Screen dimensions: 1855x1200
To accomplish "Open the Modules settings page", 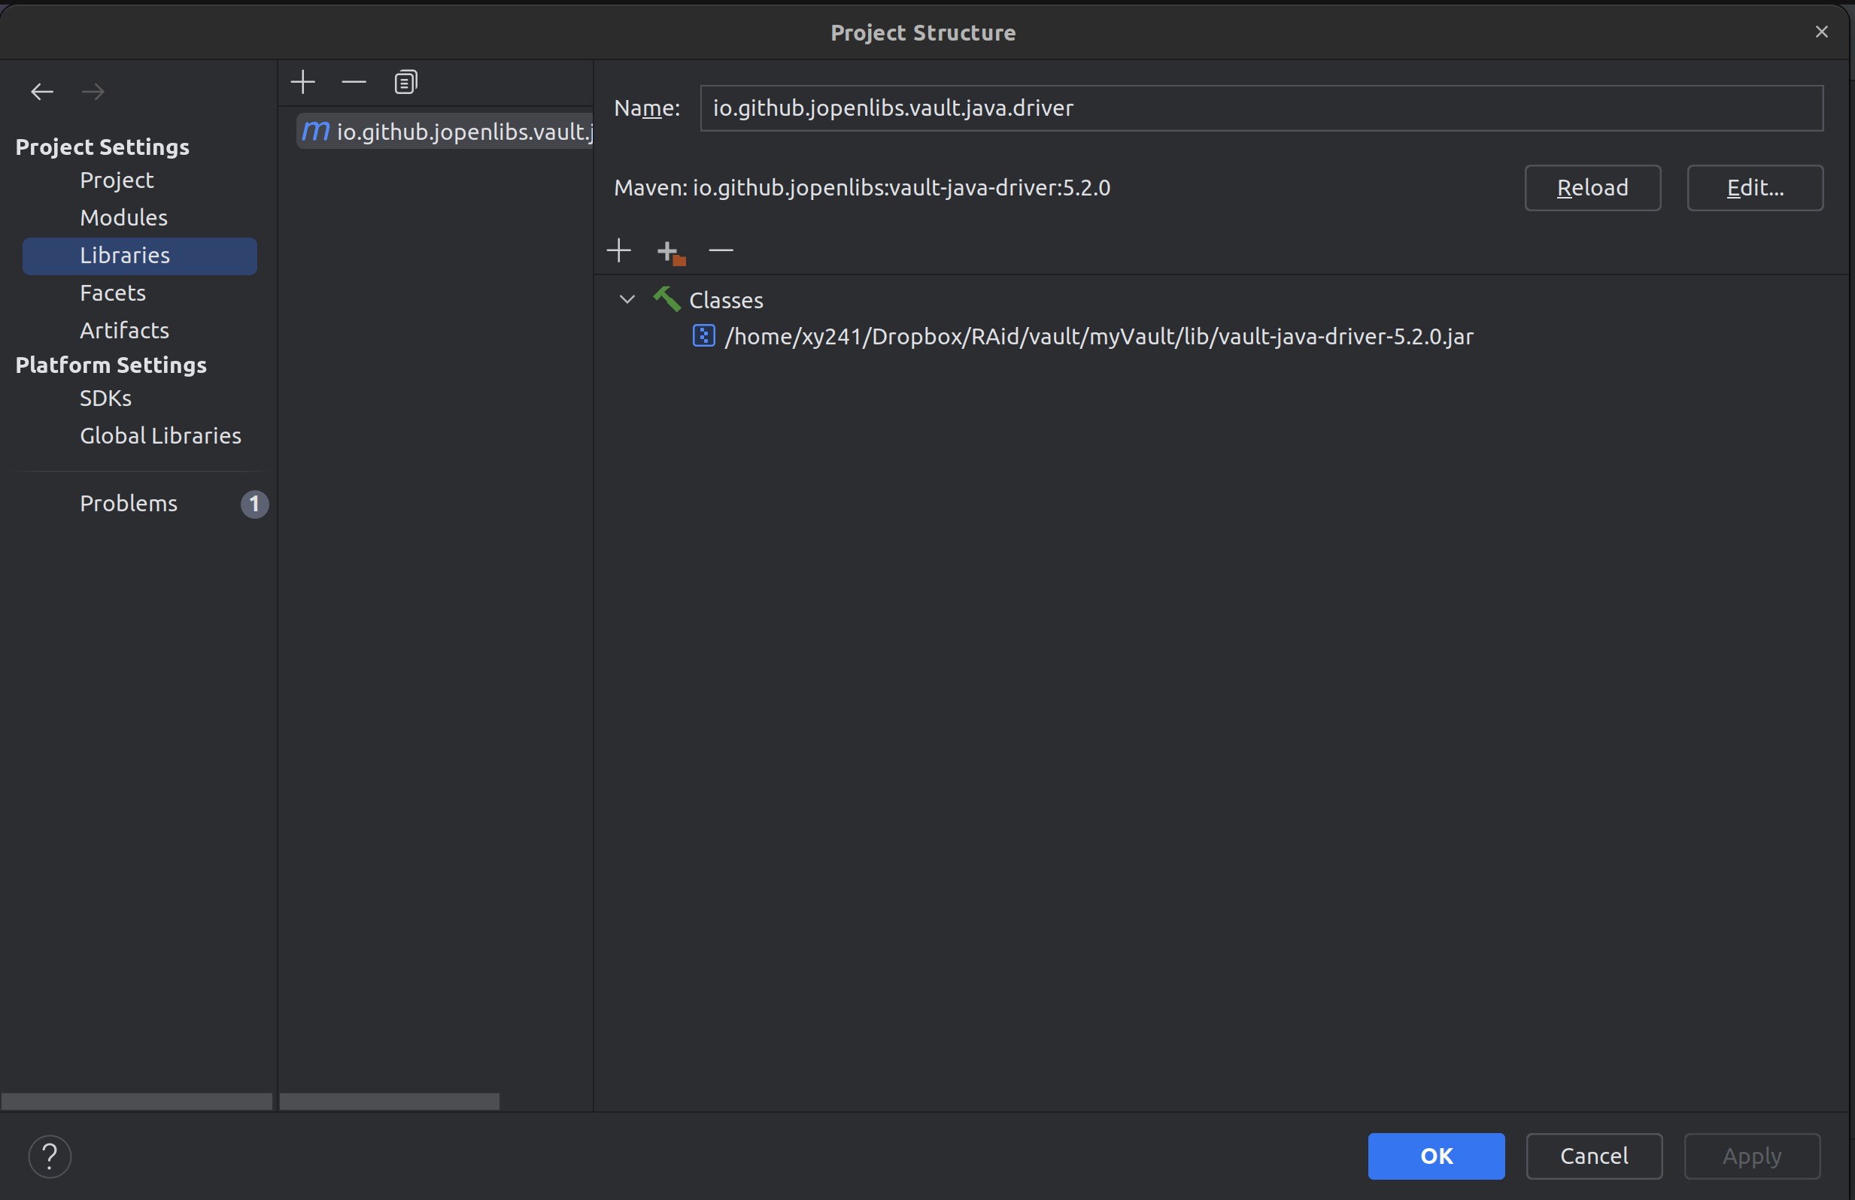I will 124,217.
